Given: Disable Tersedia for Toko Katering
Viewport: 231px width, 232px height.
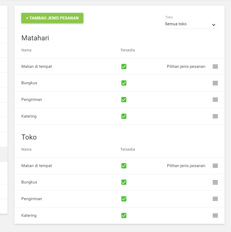Looking at the screenshot, I should pos(124,215).
